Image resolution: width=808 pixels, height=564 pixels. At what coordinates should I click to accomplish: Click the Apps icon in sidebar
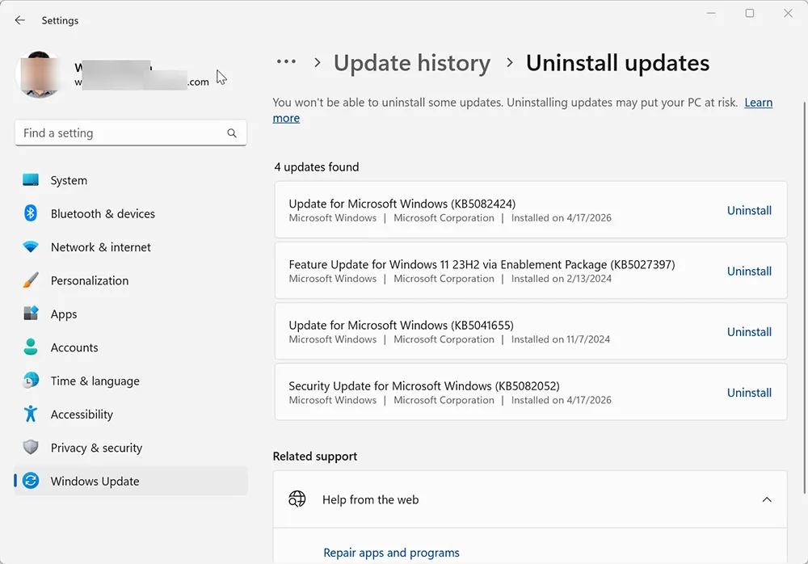pos(31,314)
